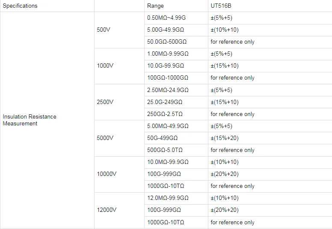Select the 5000V test voltage cell
Screen dimensions: 332x229
[x=106, y=138]
